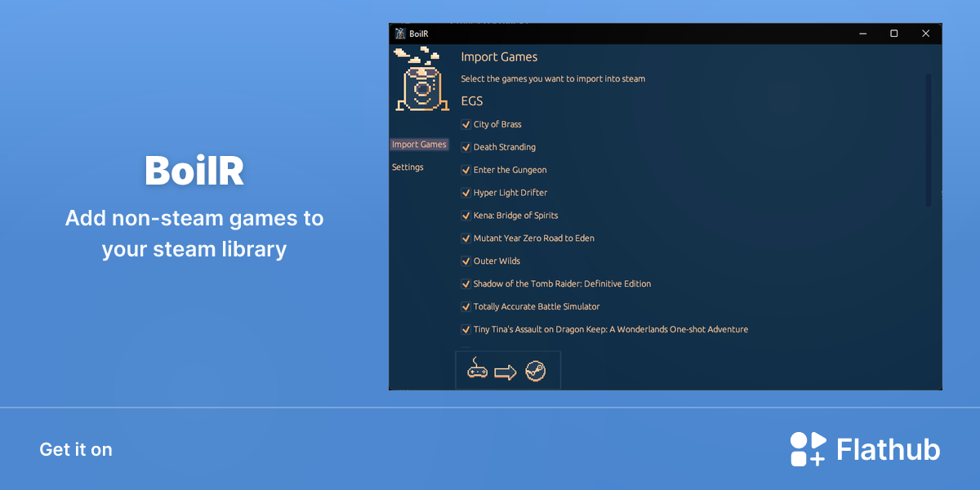Click the games list vertical scrollbar
Viewport: 980px width, 490px height.
click(929, 140)
